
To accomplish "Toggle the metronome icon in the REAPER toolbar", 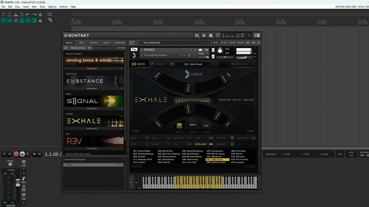I will point(41,14).
